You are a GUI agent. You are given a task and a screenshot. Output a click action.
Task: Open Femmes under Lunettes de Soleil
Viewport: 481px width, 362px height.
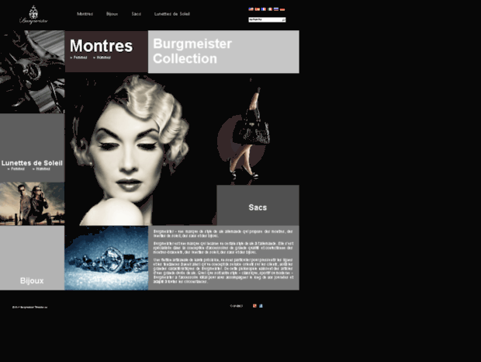[x=16, y=169]
